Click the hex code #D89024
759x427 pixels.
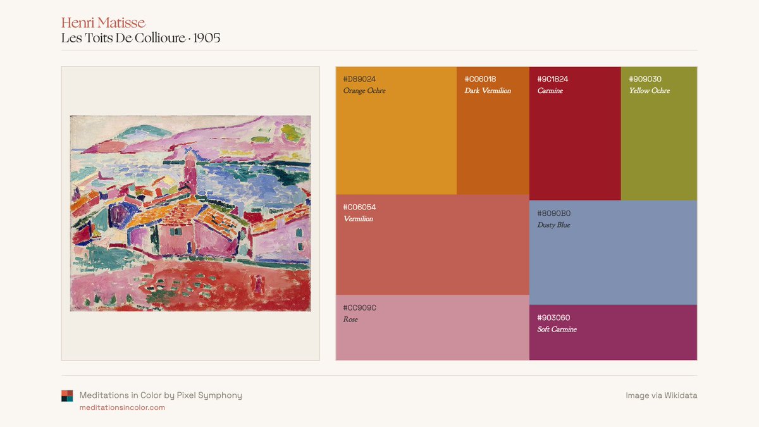tap(359, 79)
